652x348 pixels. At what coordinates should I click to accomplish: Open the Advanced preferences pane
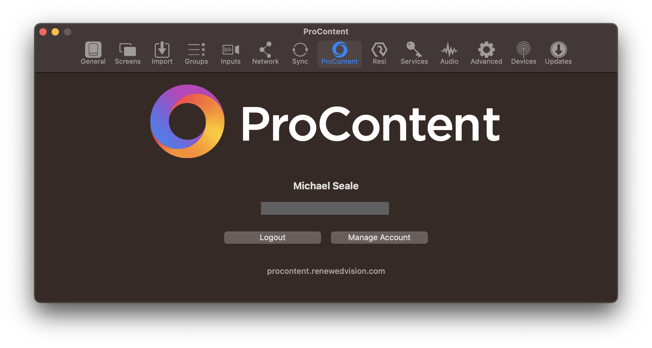[486, 54]
